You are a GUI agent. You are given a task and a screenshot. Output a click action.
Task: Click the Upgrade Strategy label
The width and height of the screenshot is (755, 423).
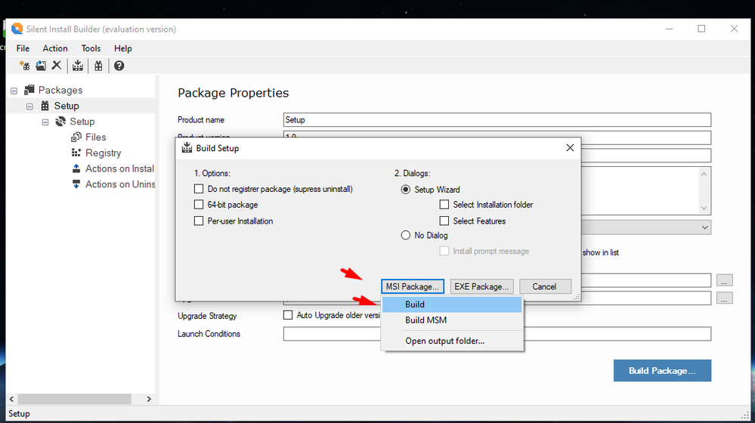click(207, 316)
